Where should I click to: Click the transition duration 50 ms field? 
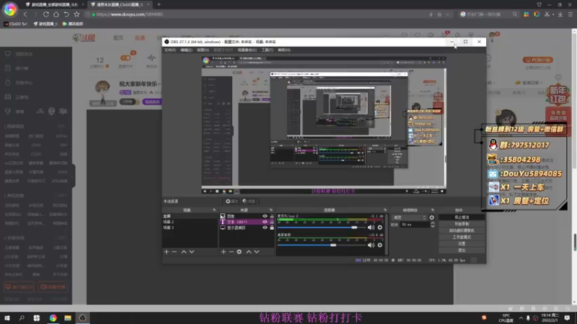415,225
